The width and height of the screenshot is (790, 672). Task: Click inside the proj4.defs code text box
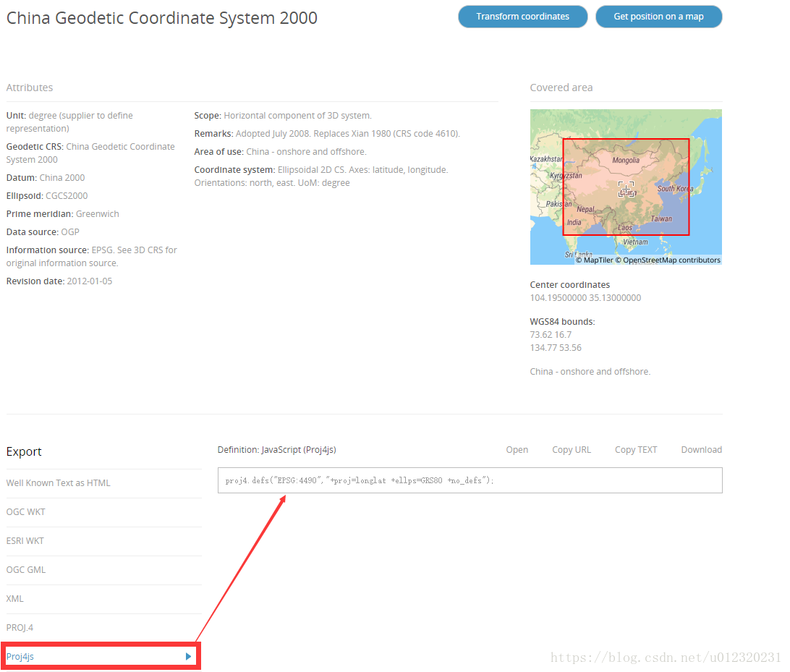coord(470,481)
